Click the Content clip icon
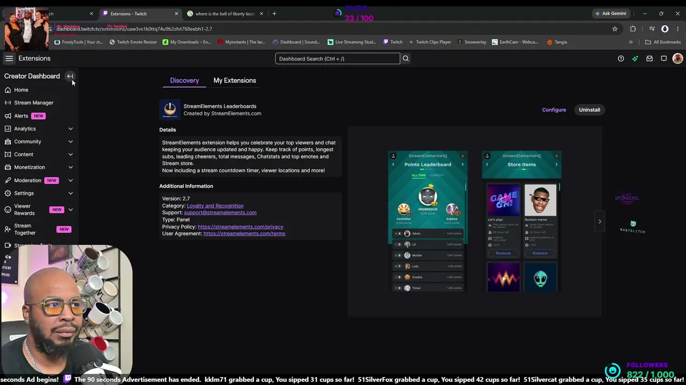This screenshot has height=385, width=686. (x=8, y=155)
